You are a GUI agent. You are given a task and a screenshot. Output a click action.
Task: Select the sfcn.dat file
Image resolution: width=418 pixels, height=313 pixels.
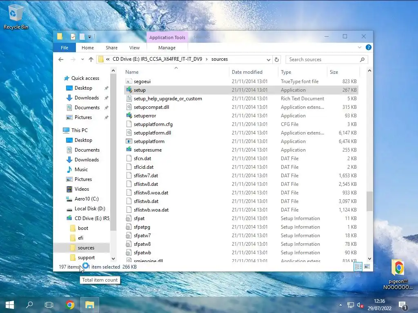point(241,159)
